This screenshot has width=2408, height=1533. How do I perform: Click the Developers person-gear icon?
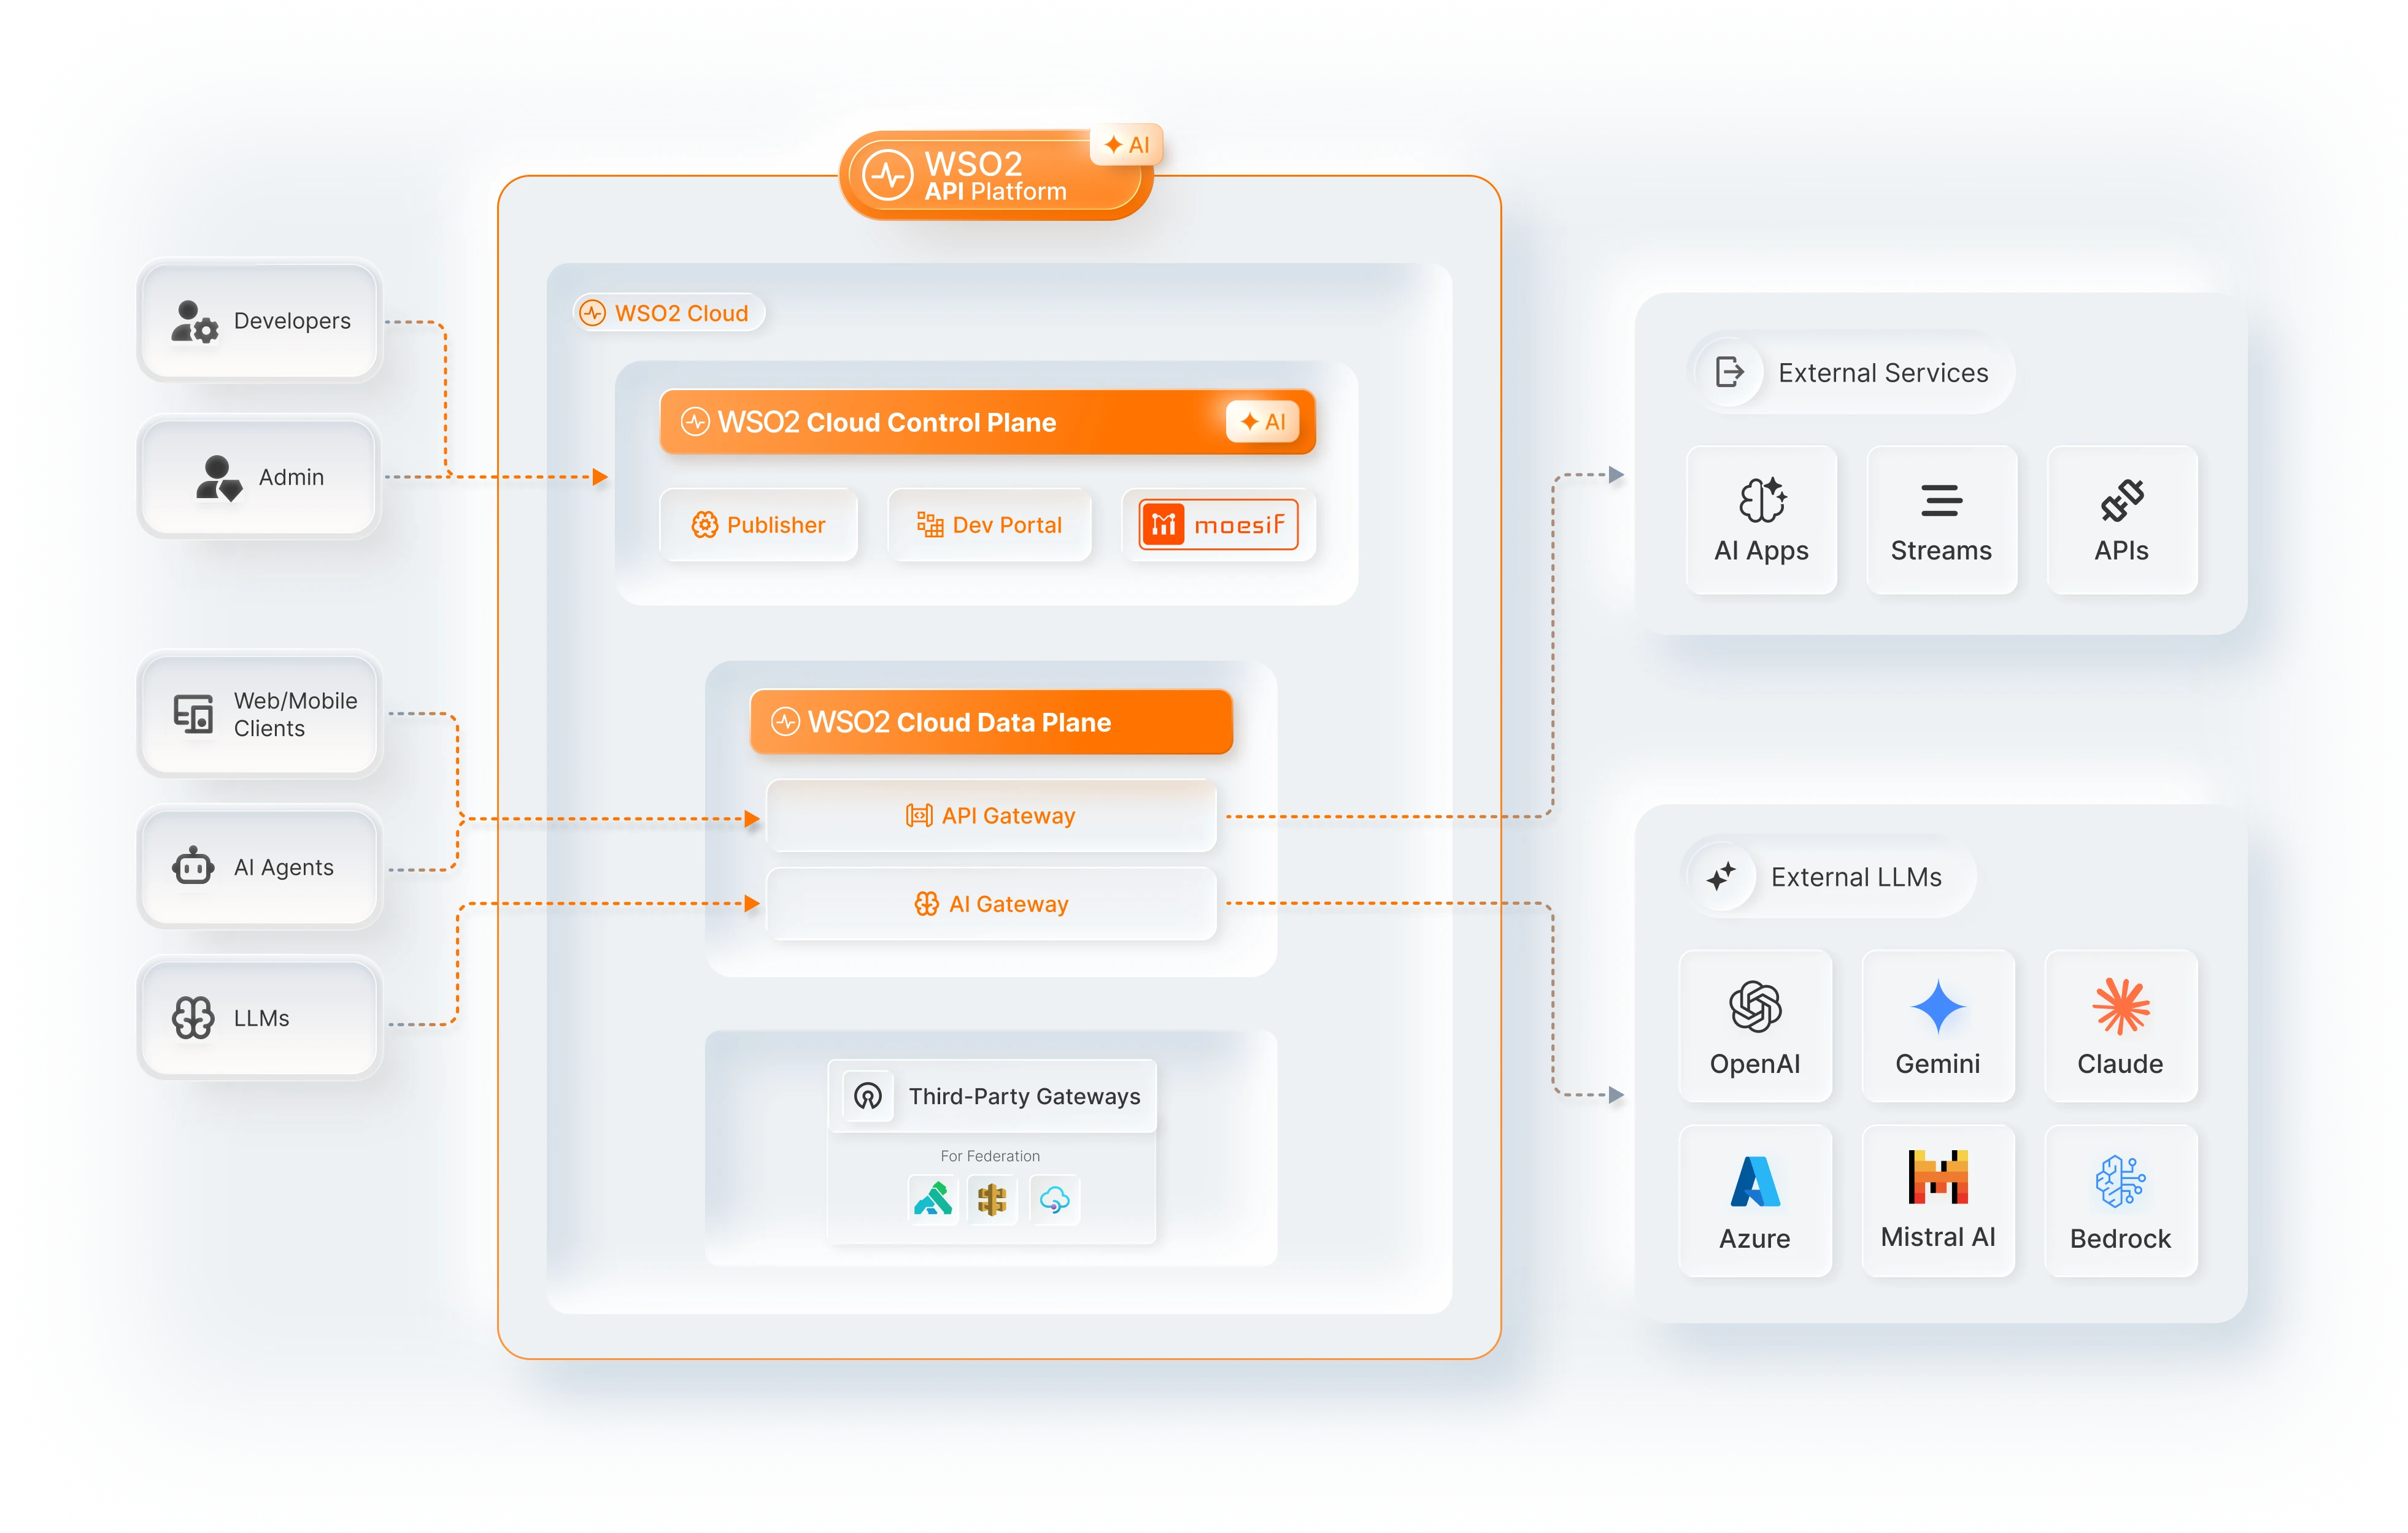194,321
